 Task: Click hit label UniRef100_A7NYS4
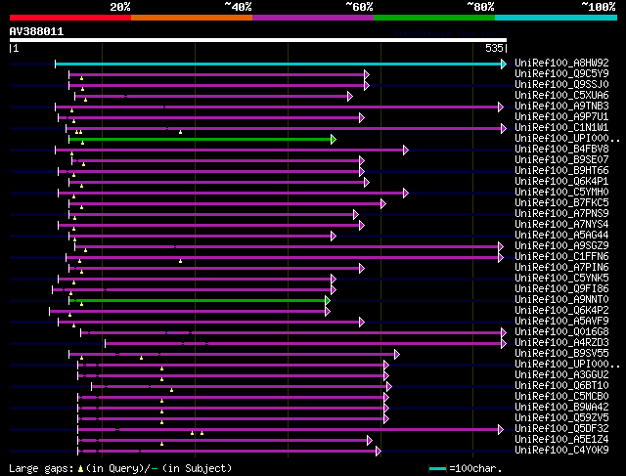561,224
